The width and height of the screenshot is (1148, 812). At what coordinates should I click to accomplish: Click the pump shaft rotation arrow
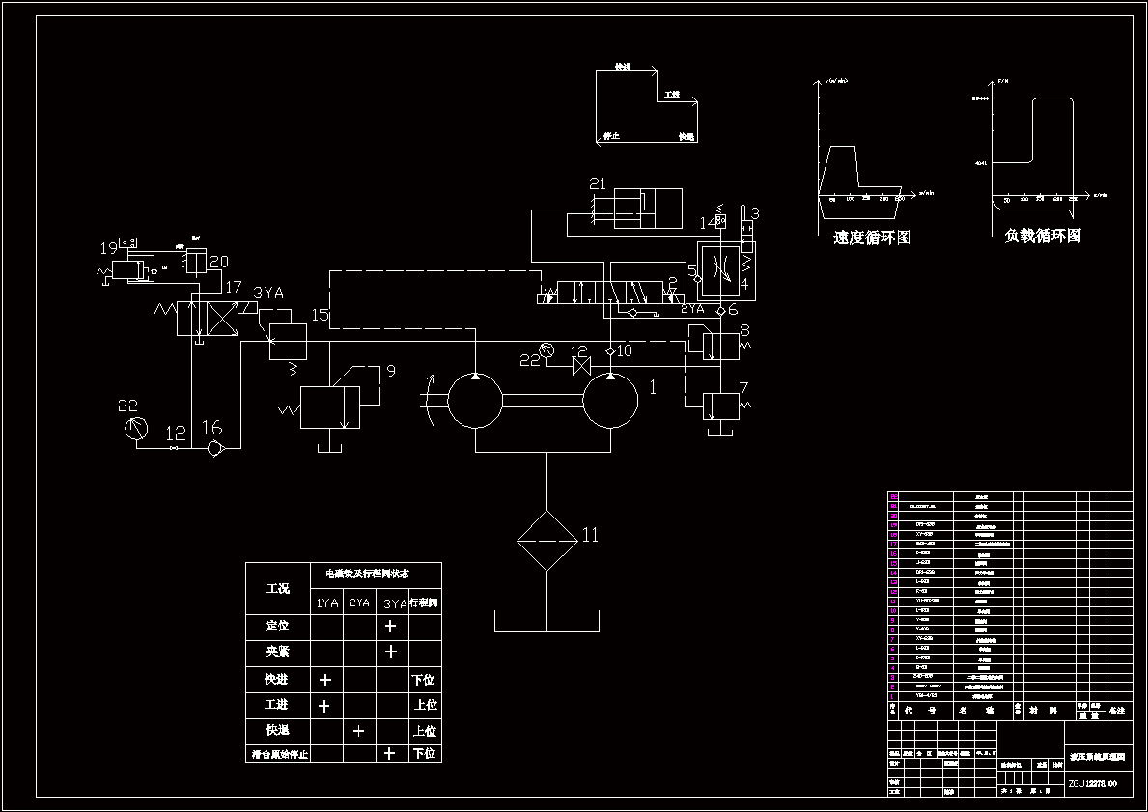431,401
